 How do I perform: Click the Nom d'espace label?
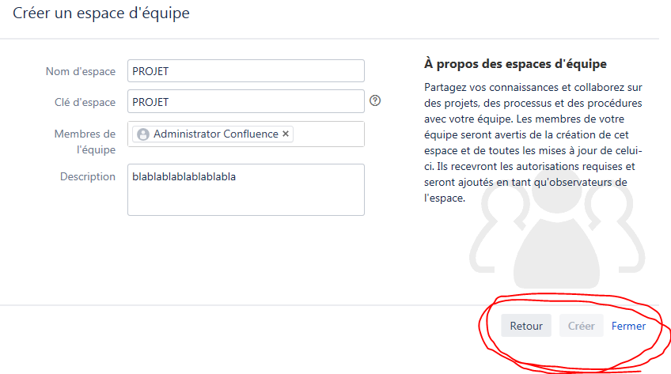coord(81,71)
